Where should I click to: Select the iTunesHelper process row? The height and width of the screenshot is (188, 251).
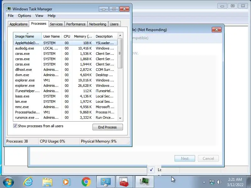[66, 91]
